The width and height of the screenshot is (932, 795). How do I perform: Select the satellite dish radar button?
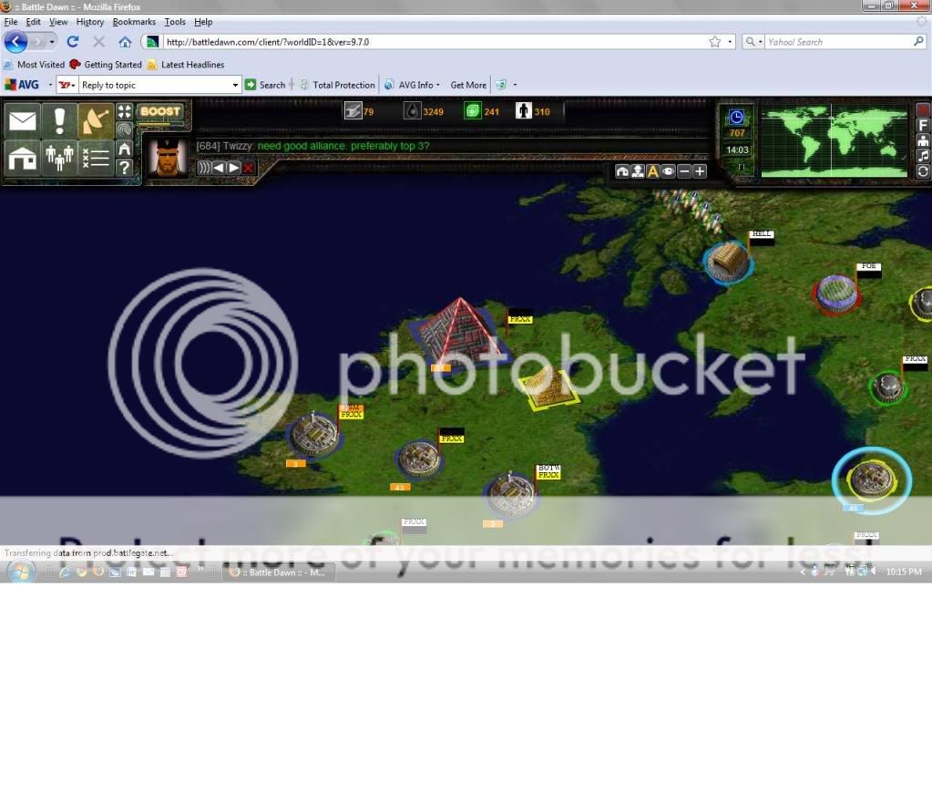click(96, 120)
